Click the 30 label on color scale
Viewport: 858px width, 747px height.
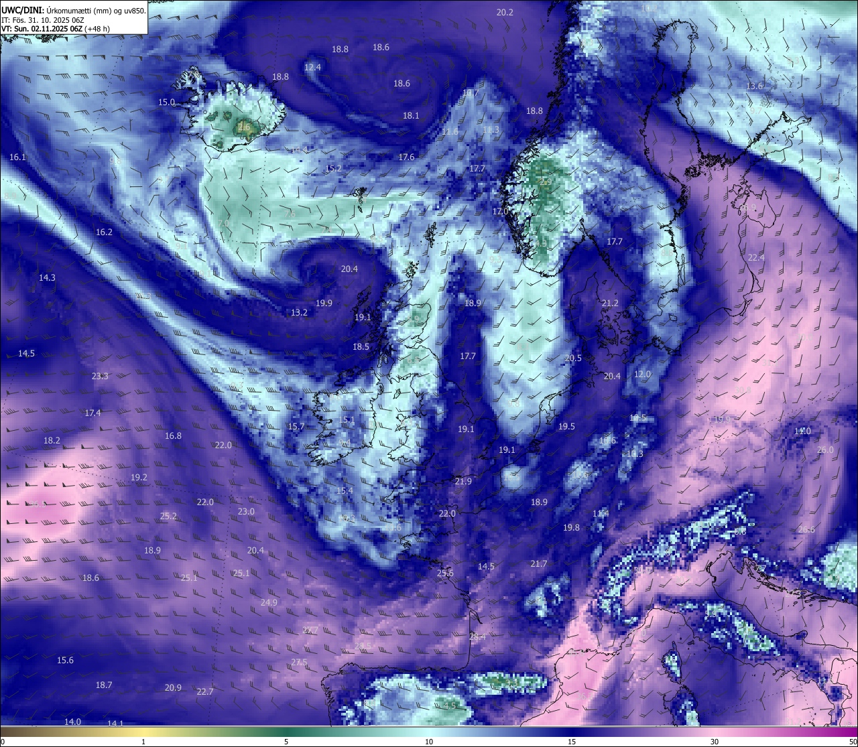click(715, 742)
